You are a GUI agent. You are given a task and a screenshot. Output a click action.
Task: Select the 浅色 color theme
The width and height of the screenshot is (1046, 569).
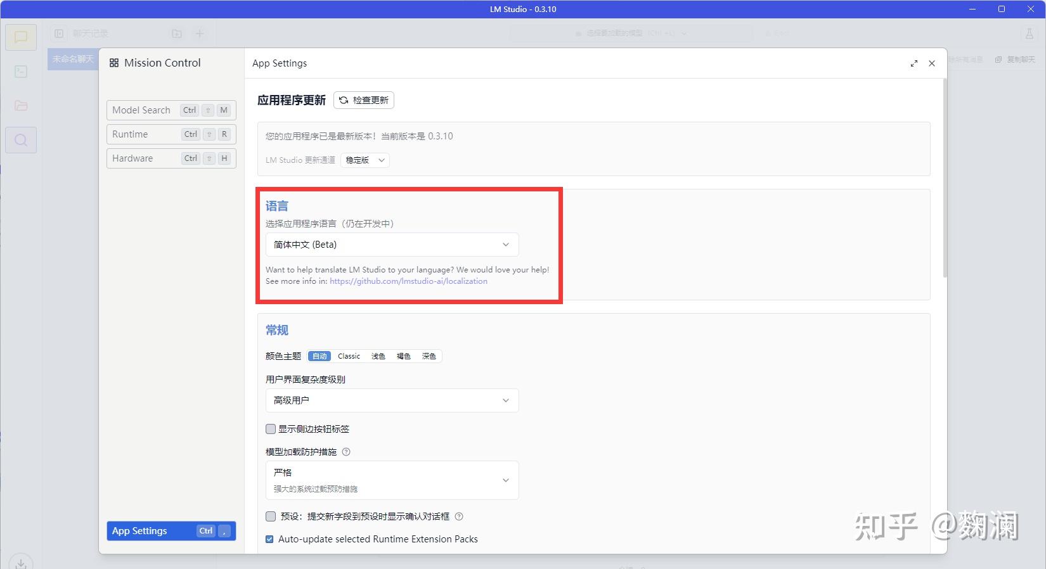point(378,356)
